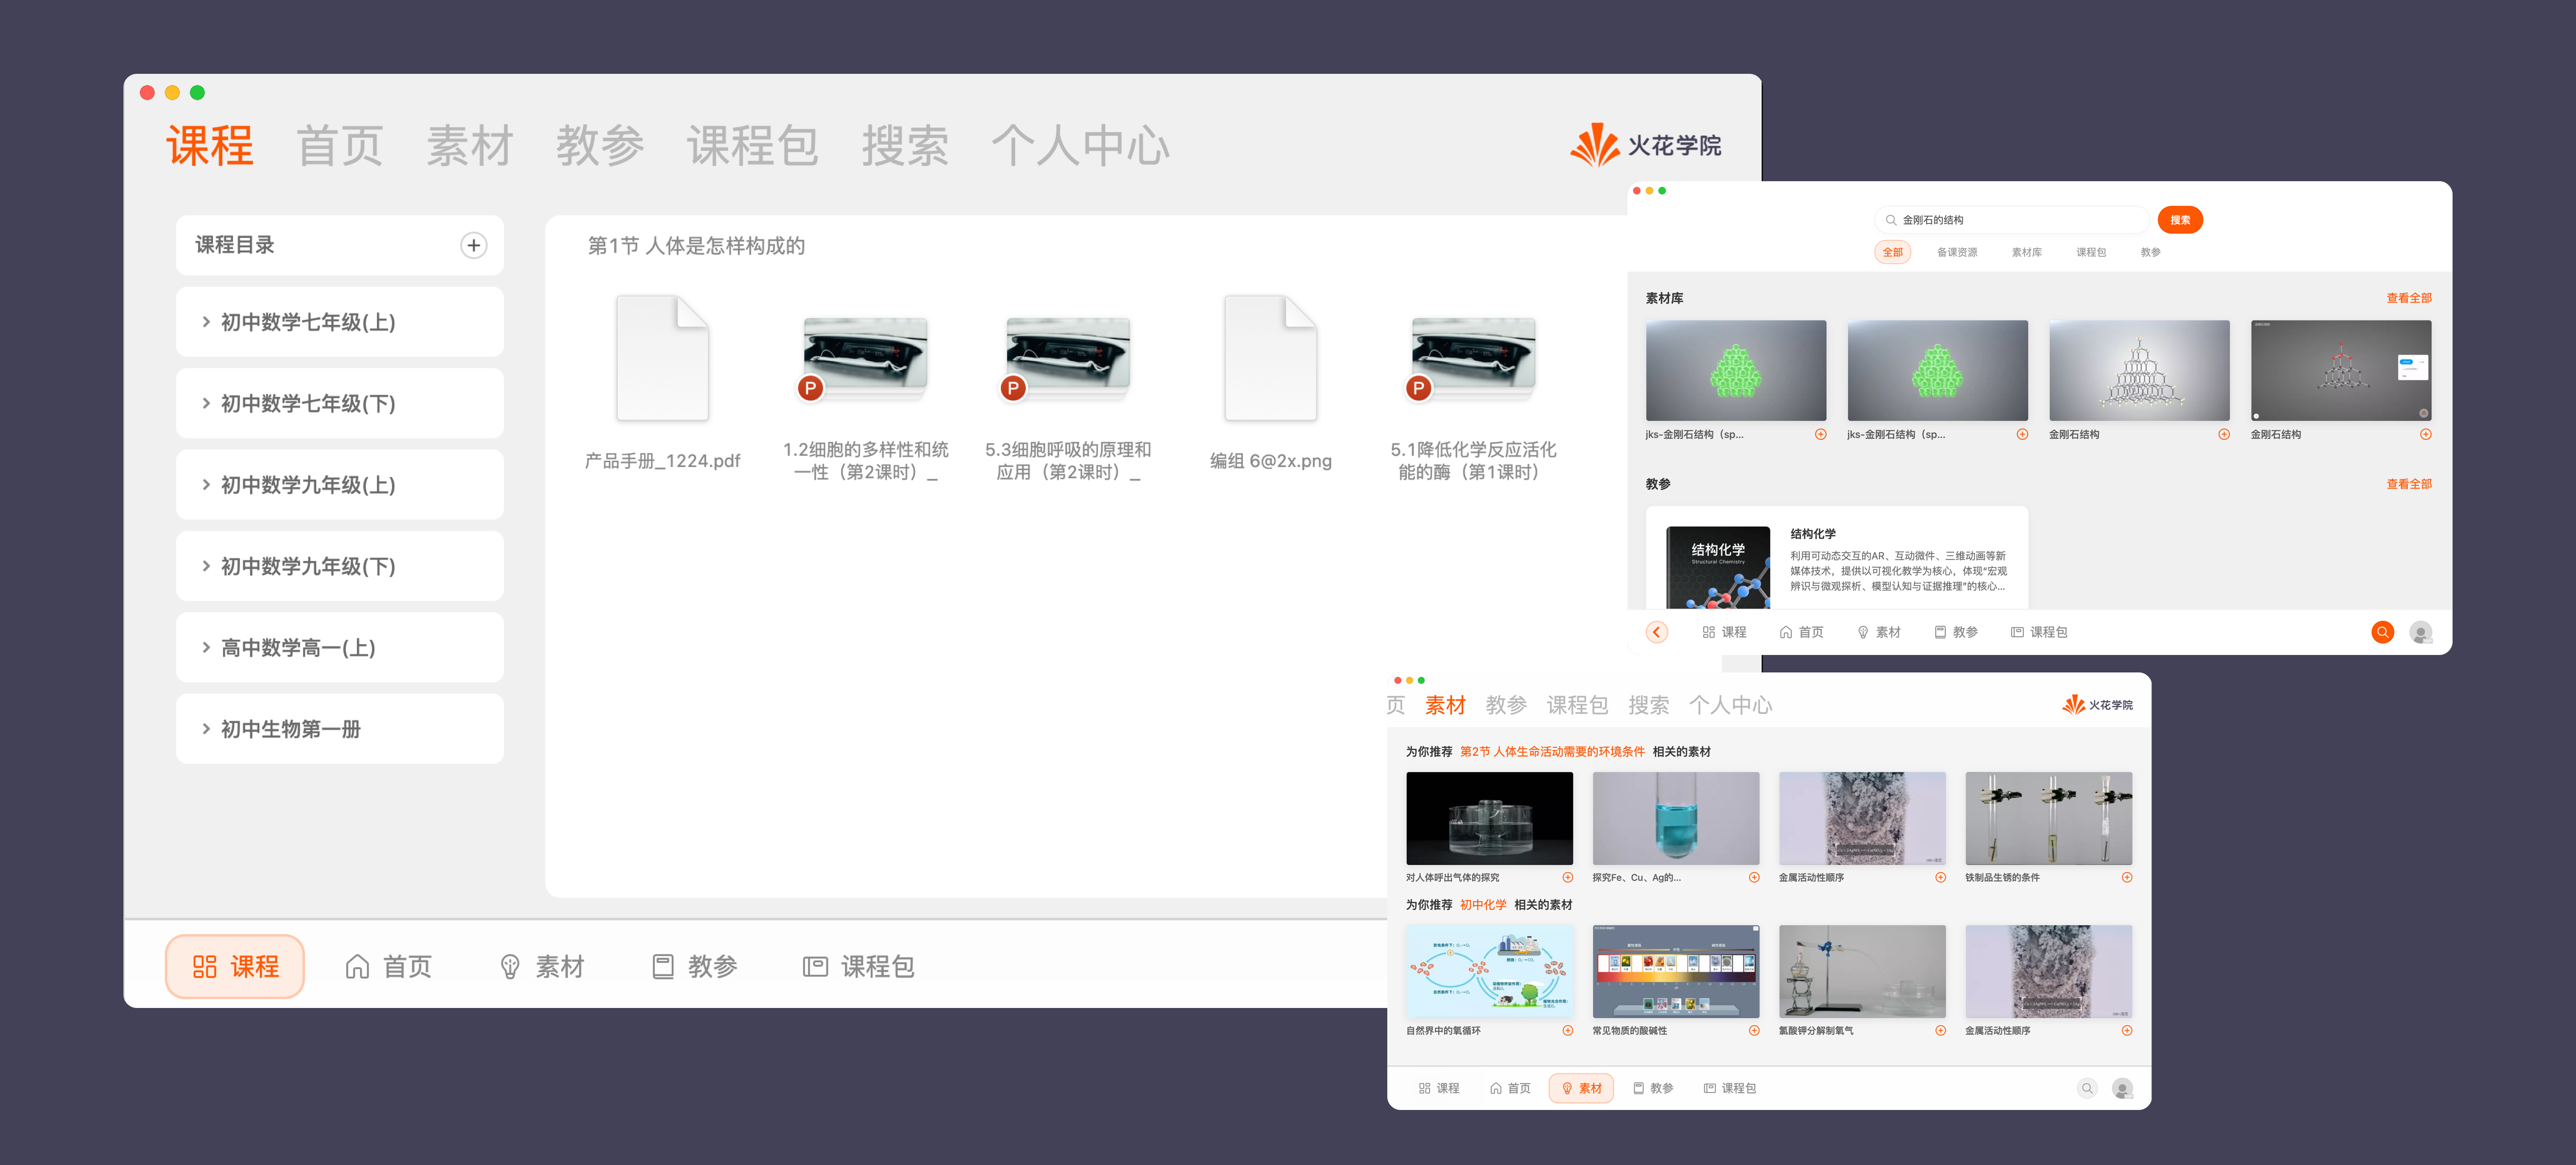This screenshot has width=2576, height=1165.
Task: Open the 产品手册_1224.pdf file icon
Action: pyautogui.click(x=662, y=358)
